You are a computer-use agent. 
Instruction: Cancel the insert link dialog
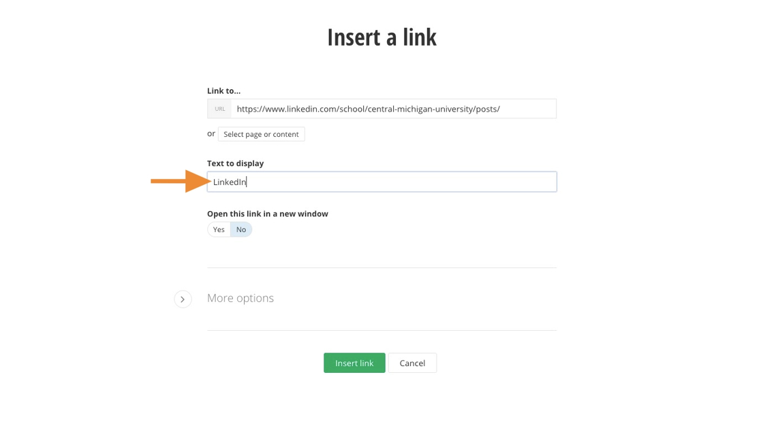pyautogui.click(x=412, y=363)
